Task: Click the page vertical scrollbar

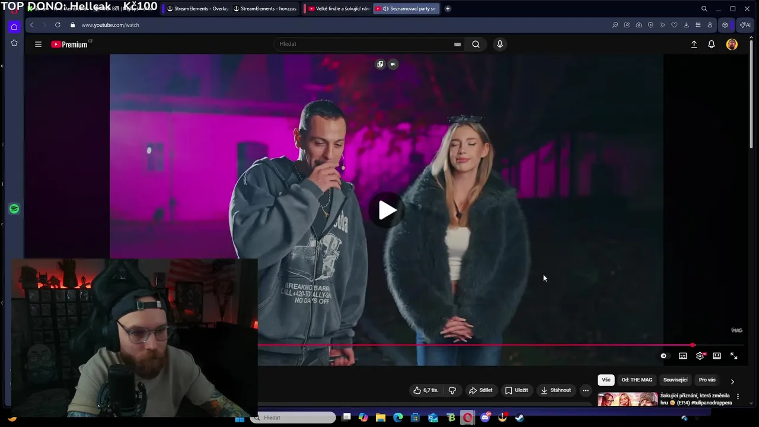Action: pos(751,95)
